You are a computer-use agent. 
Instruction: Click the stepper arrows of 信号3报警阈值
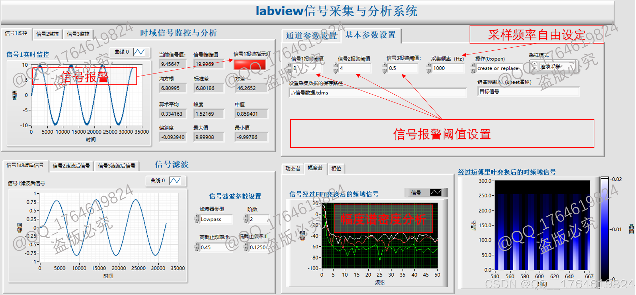(x=385, y=68)
